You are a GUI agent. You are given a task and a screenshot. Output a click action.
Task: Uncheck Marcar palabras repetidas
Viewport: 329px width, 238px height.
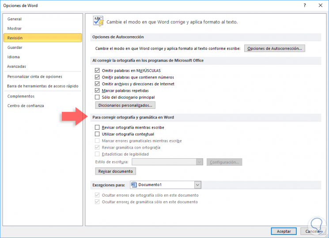coord(97,91)
